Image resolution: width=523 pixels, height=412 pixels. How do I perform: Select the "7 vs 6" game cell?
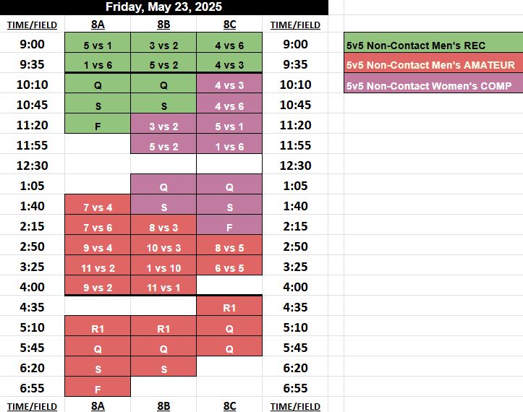click(x=98, y=227)
